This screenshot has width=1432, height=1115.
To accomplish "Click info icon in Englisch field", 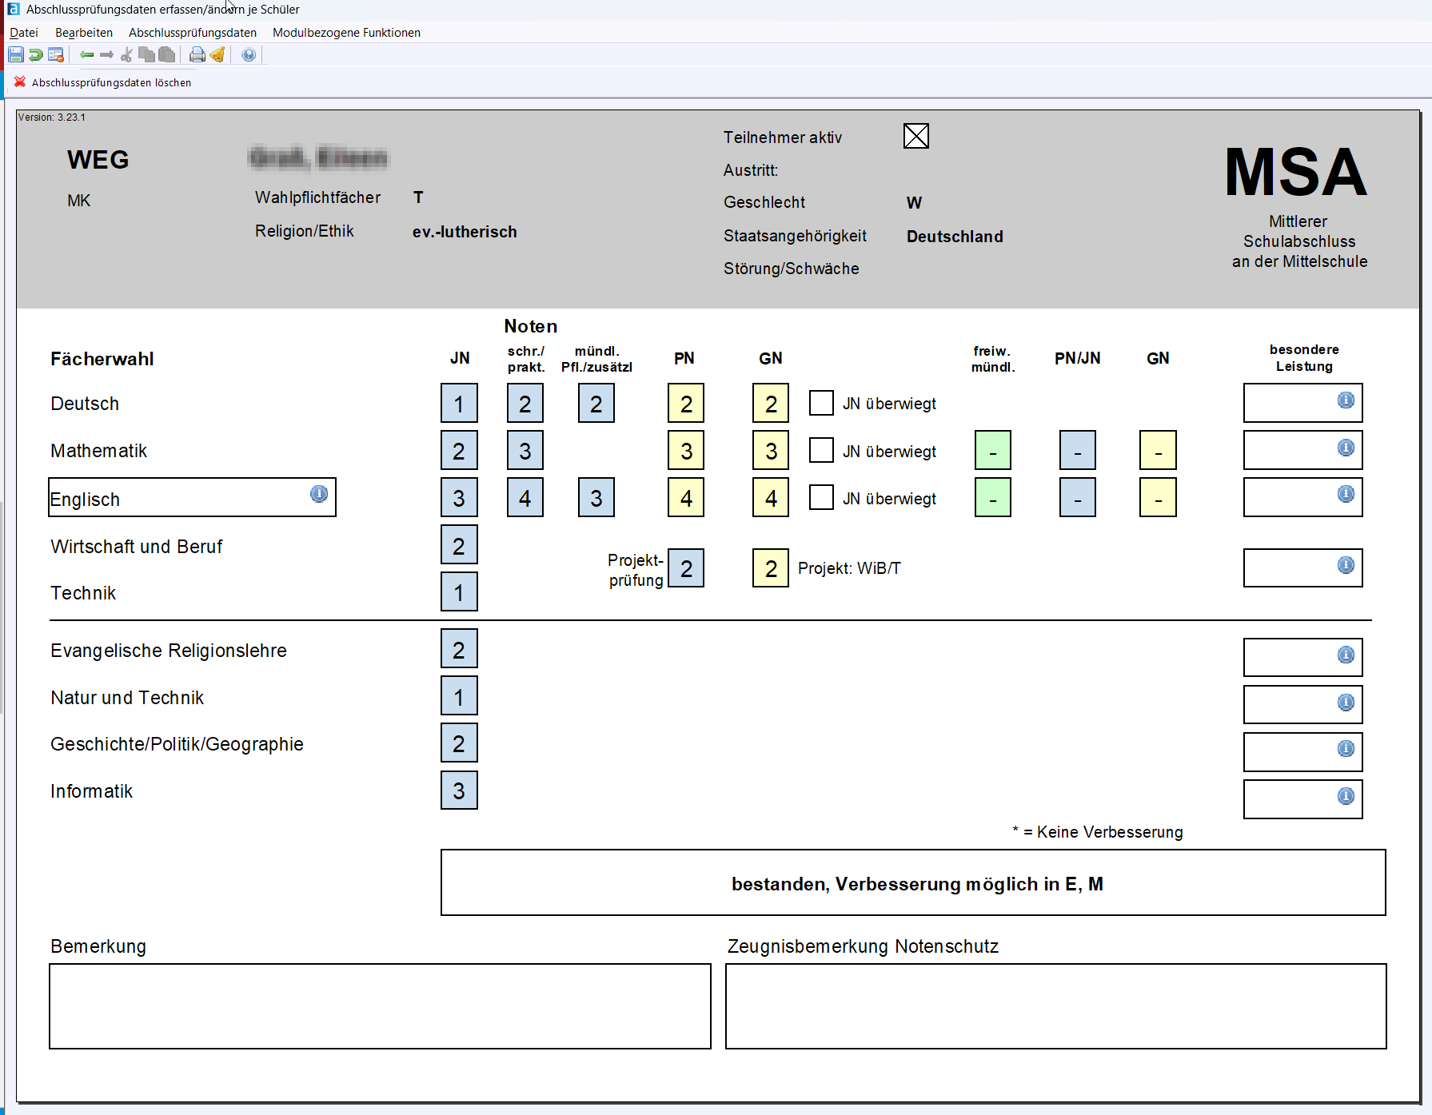I will click(x=319, y=494).
